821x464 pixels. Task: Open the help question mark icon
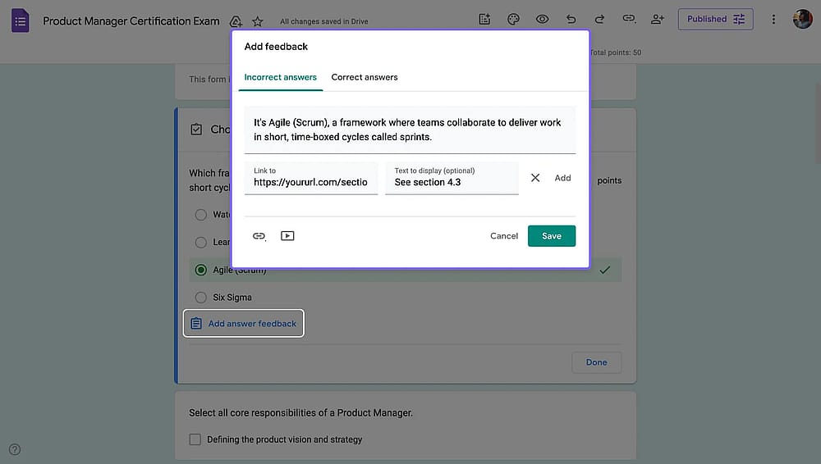tap(15, 449)
